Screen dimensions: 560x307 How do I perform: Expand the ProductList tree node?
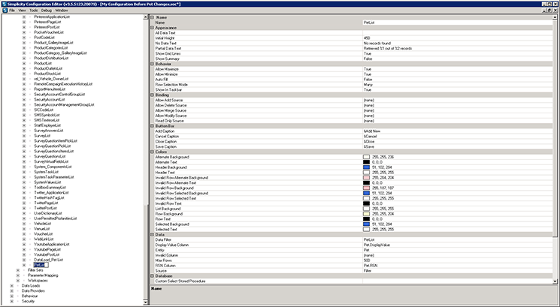(24, 63)
